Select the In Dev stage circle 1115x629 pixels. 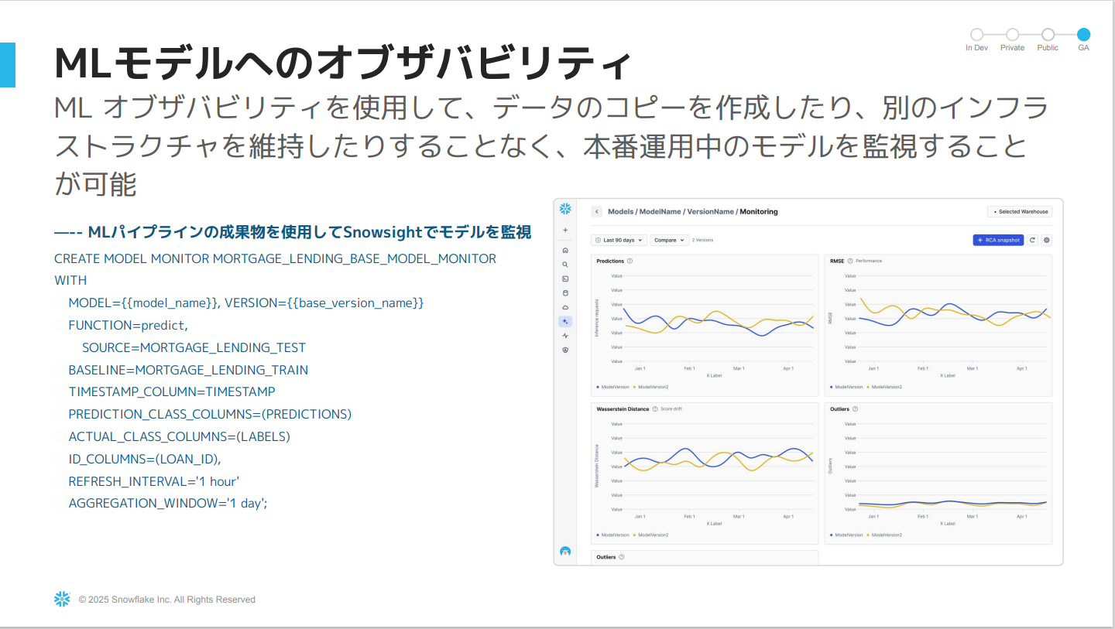[x=976, y=35]
